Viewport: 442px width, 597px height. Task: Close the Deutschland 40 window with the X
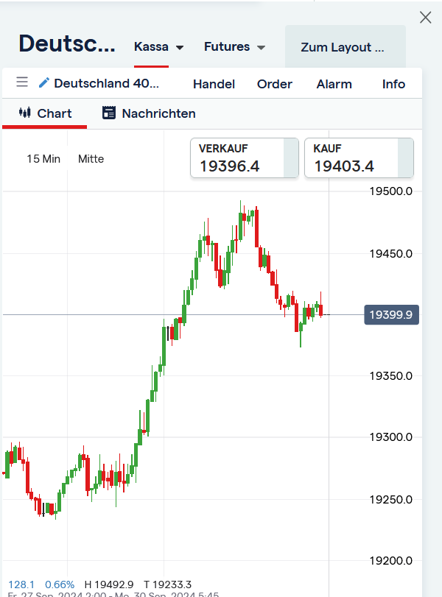425,17
